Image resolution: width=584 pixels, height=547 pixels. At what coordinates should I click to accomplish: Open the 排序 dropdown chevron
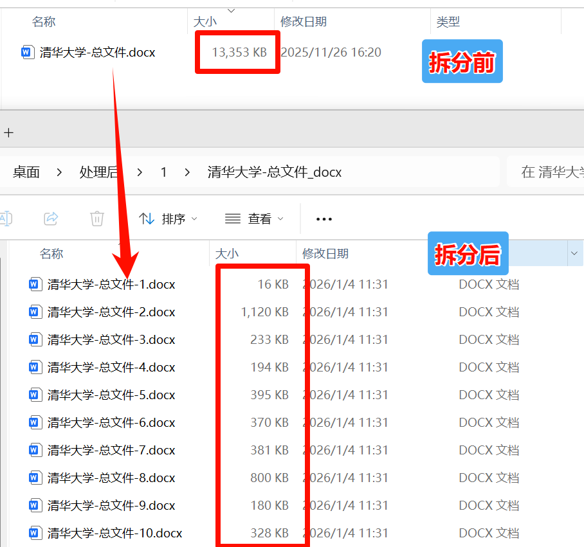(194, 219)
